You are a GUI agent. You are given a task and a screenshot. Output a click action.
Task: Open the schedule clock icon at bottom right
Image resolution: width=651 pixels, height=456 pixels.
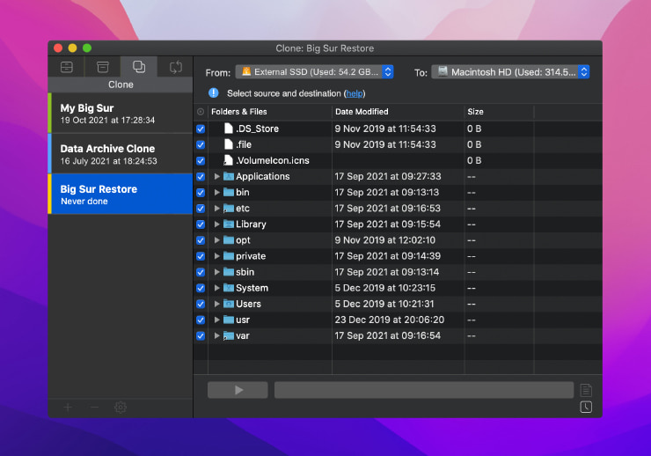click(x=586, y=407)
